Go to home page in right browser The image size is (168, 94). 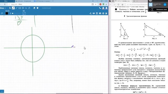pos(122,4)
